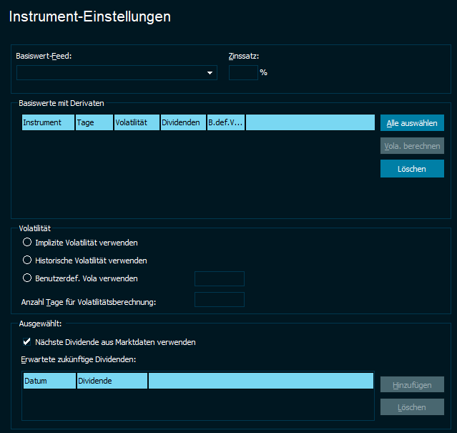Click the Benutzerdef. Vola value field
The image size is (457, 433).
coord(220,278)
